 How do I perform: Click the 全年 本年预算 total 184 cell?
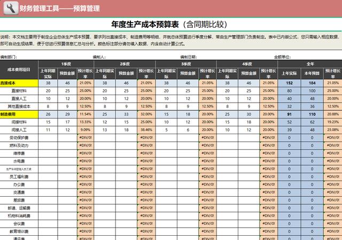[x=310, y=83]
